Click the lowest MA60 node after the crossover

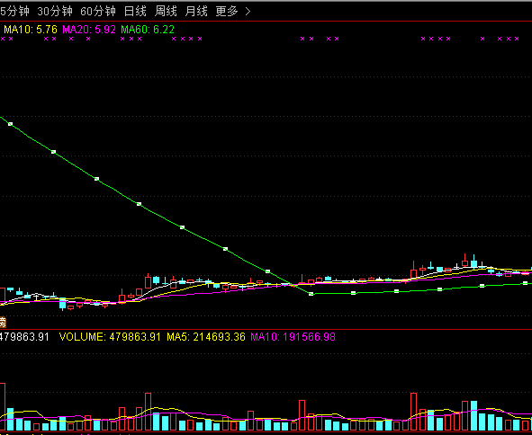(x=311, y=294)
